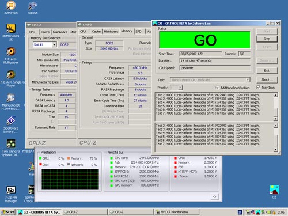Launch the 3DMark2001 SE desktop icon
Image resolution: width=288 pixels, height=216 pixels.
point(11,28)
